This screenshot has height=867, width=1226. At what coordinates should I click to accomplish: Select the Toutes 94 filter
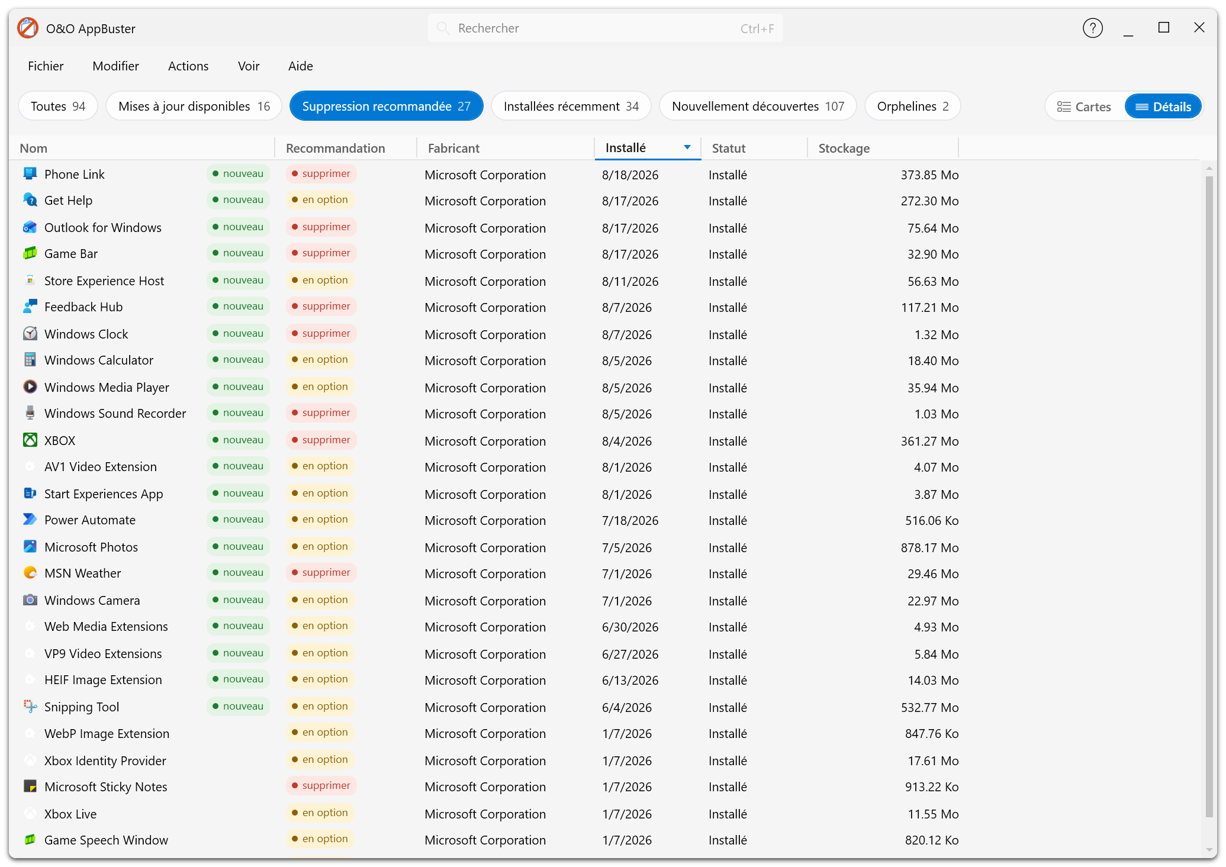coord(58,106)
